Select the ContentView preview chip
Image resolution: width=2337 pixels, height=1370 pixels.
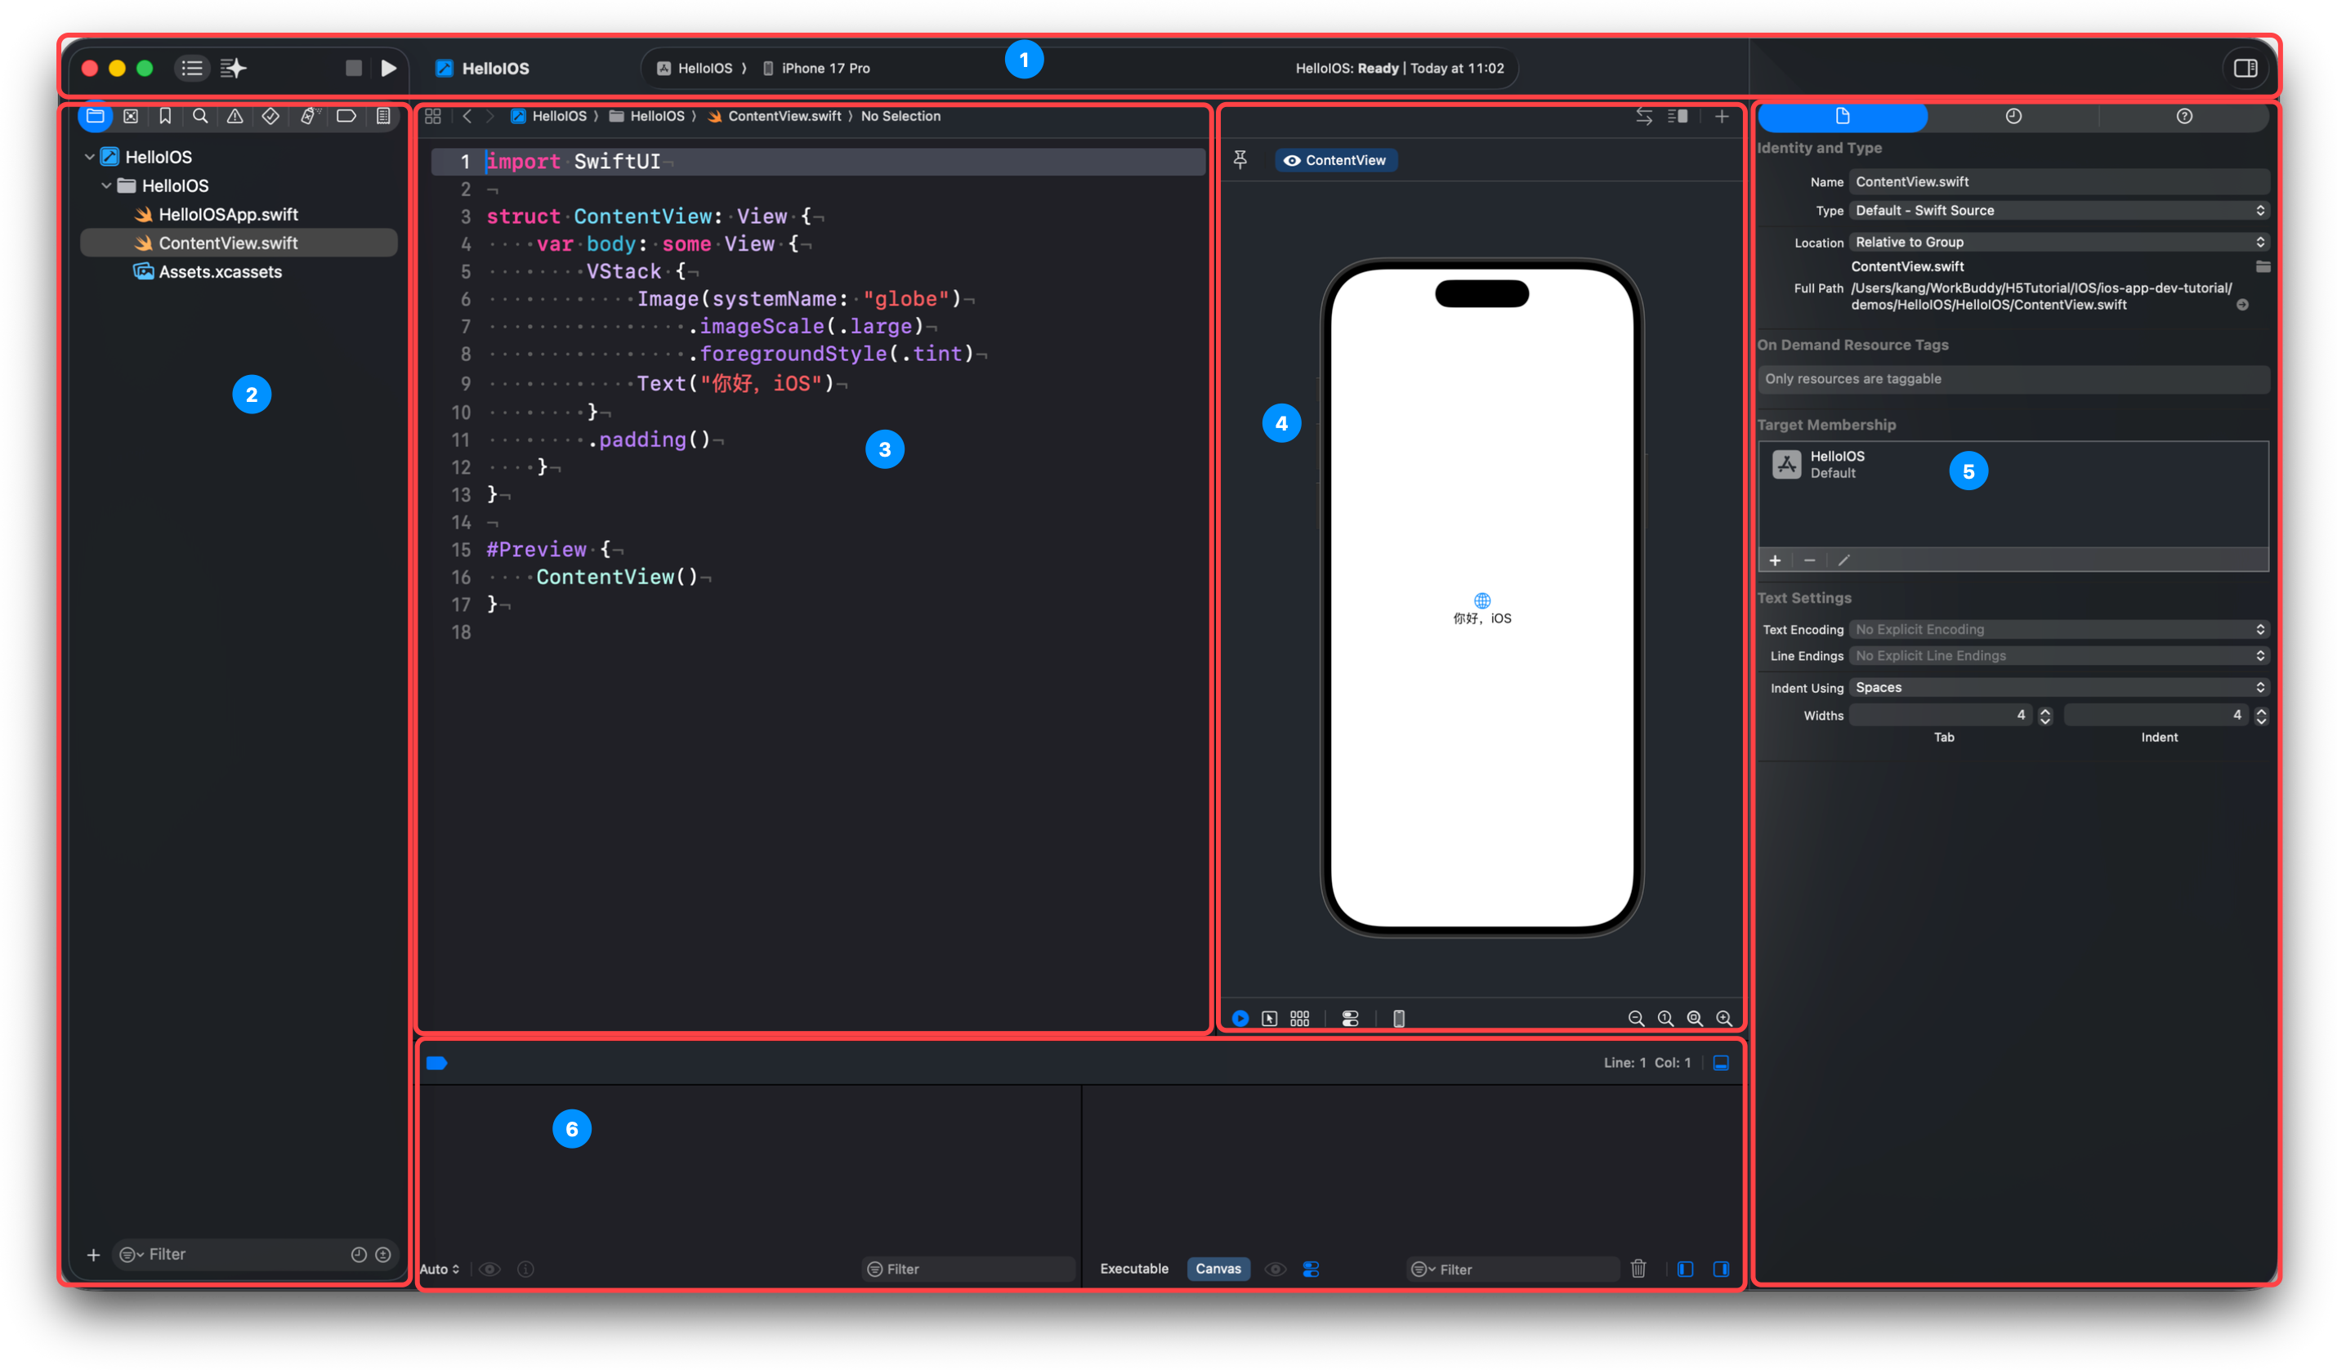(1335, 159)
